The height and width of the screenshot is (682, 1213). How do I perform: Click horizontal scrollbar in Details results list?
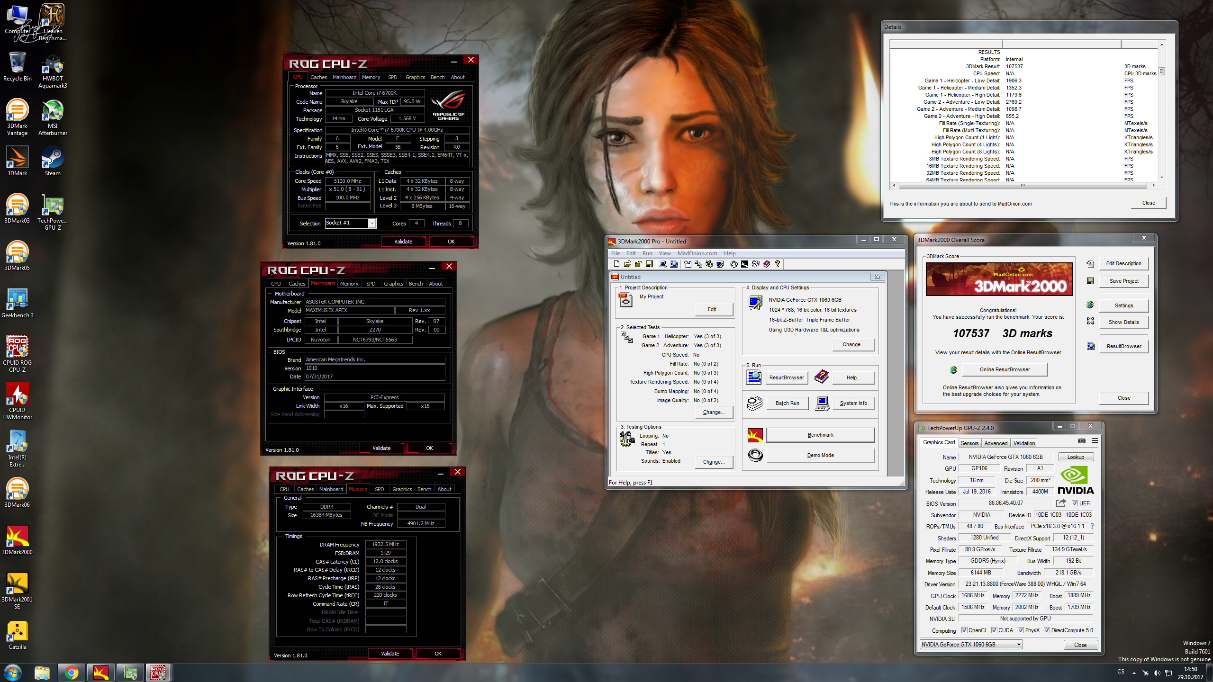coord(1023,185)
